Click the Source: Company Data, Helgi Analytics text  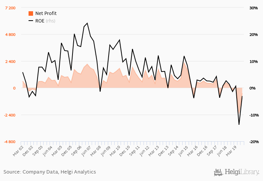tap(50, 172)
